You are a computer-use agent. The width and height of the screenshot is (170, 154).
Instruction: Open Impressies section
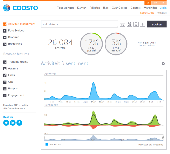click(15, 44)
